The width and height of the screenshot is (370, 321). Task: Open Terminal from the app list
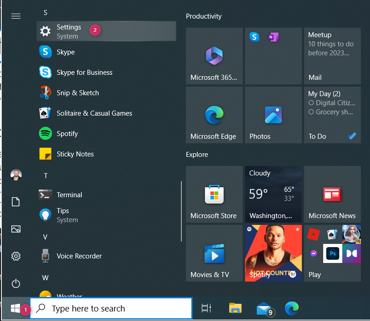[x=69, y=195]
